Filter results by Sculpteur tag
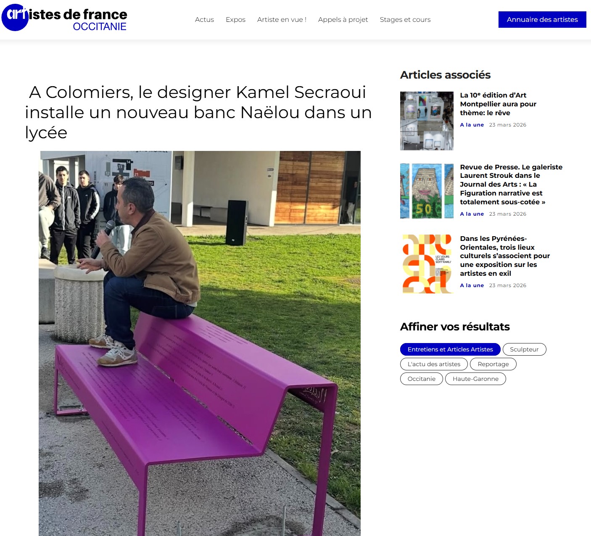591x536 pixels. coord(524,349)
